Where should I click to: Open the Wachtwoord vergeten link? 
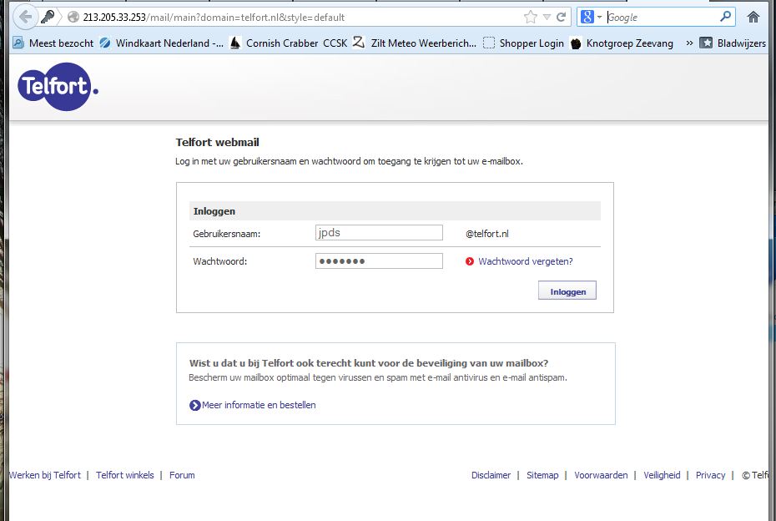526,261
